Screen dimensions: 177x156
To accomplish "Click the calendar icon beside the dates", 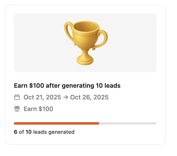I will (17, 97).
